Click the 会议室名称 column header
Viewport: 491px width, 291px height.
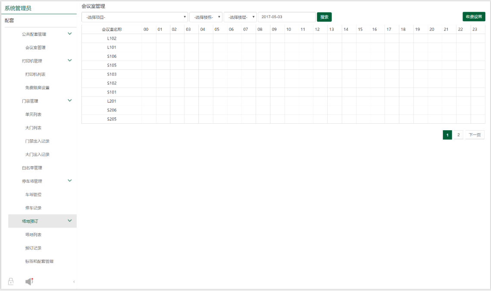coord(112,29)
